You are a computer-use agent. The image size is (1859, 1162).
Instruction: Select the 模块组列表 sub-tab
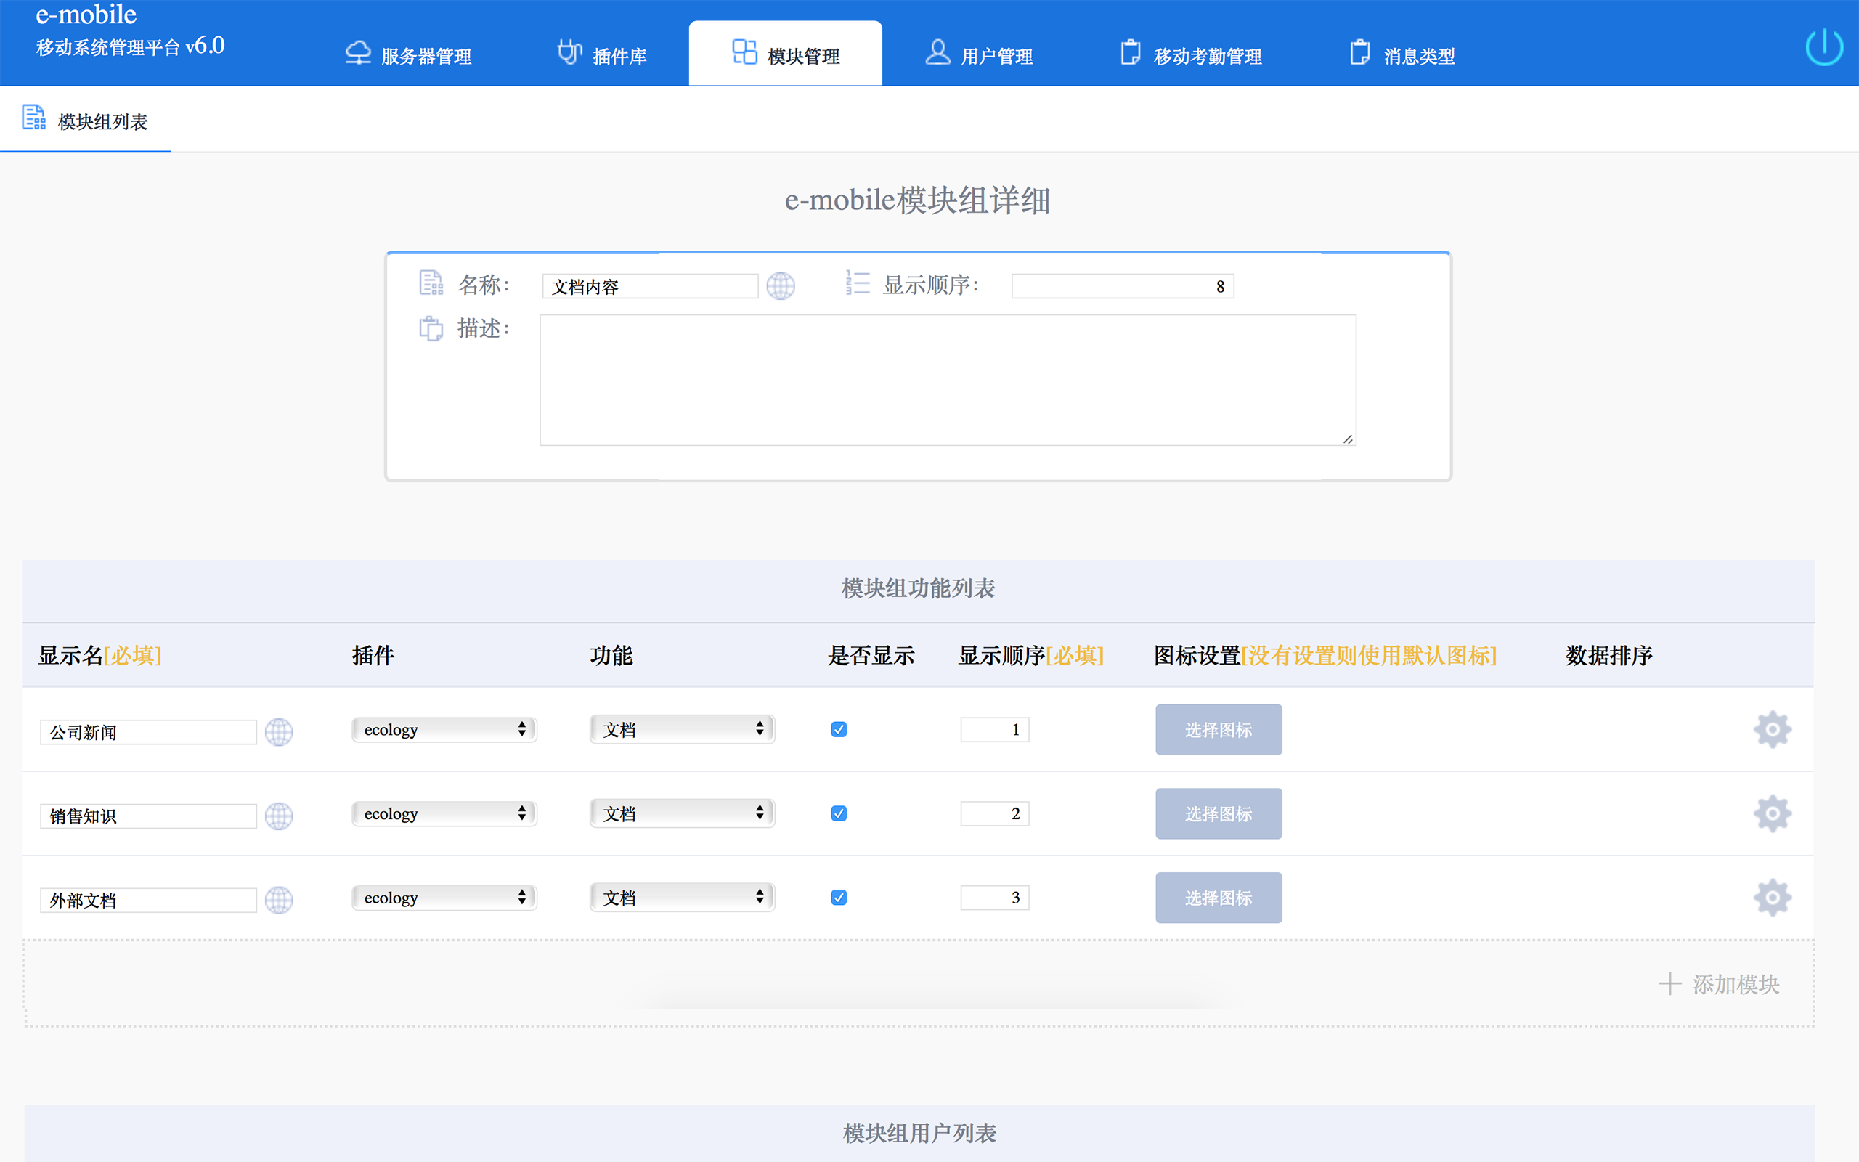tap(85, 120)
